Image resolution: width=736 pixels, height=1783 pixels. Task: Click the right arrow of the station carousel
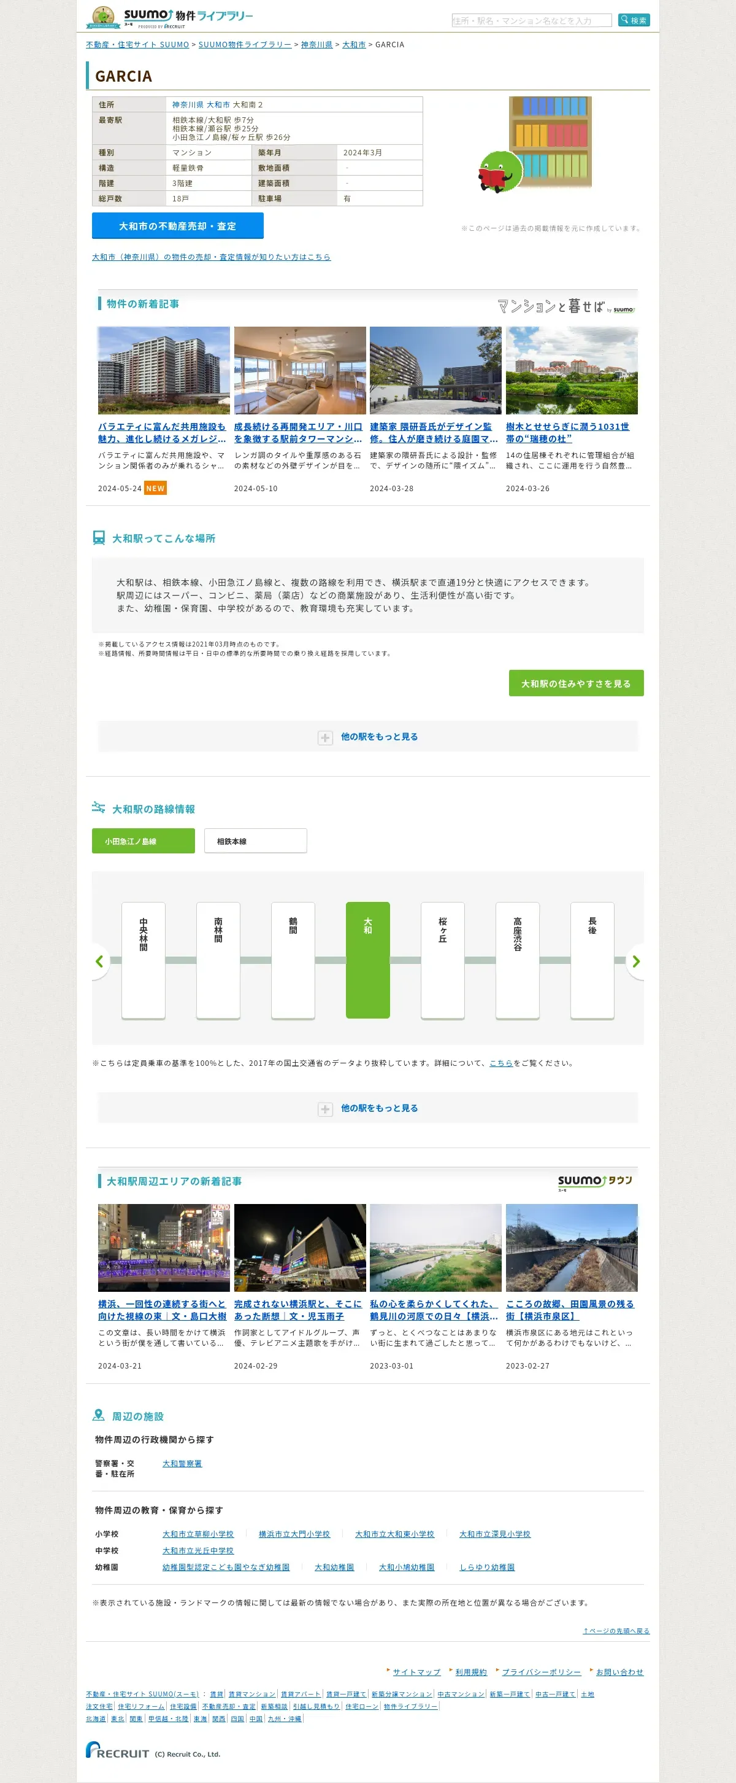coord(635,961)
